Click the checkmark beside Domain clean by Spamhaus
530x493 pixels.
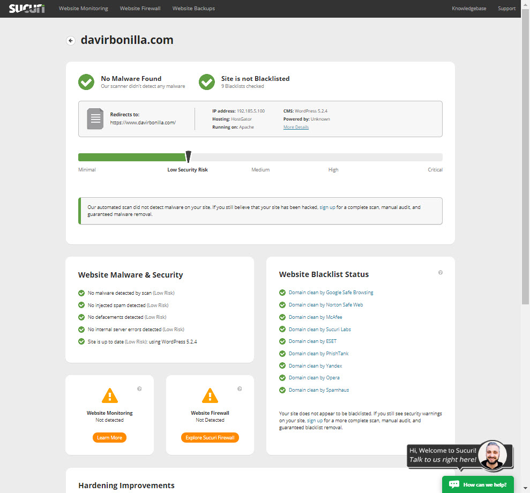[282, 390]
